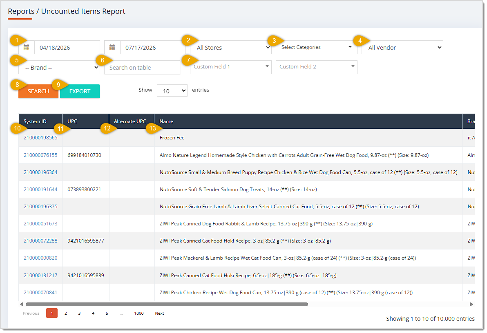Open the end date calendar icon
Screen dimensions: 487x333
(x=112, y=47)
